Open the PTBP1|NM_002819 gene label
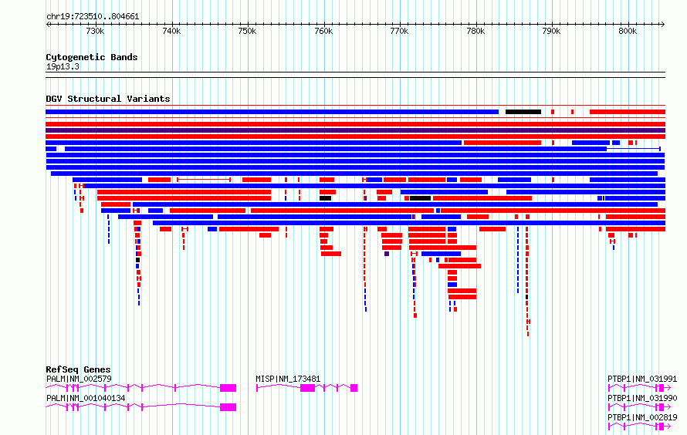687x435 pixels. [642, 417]
